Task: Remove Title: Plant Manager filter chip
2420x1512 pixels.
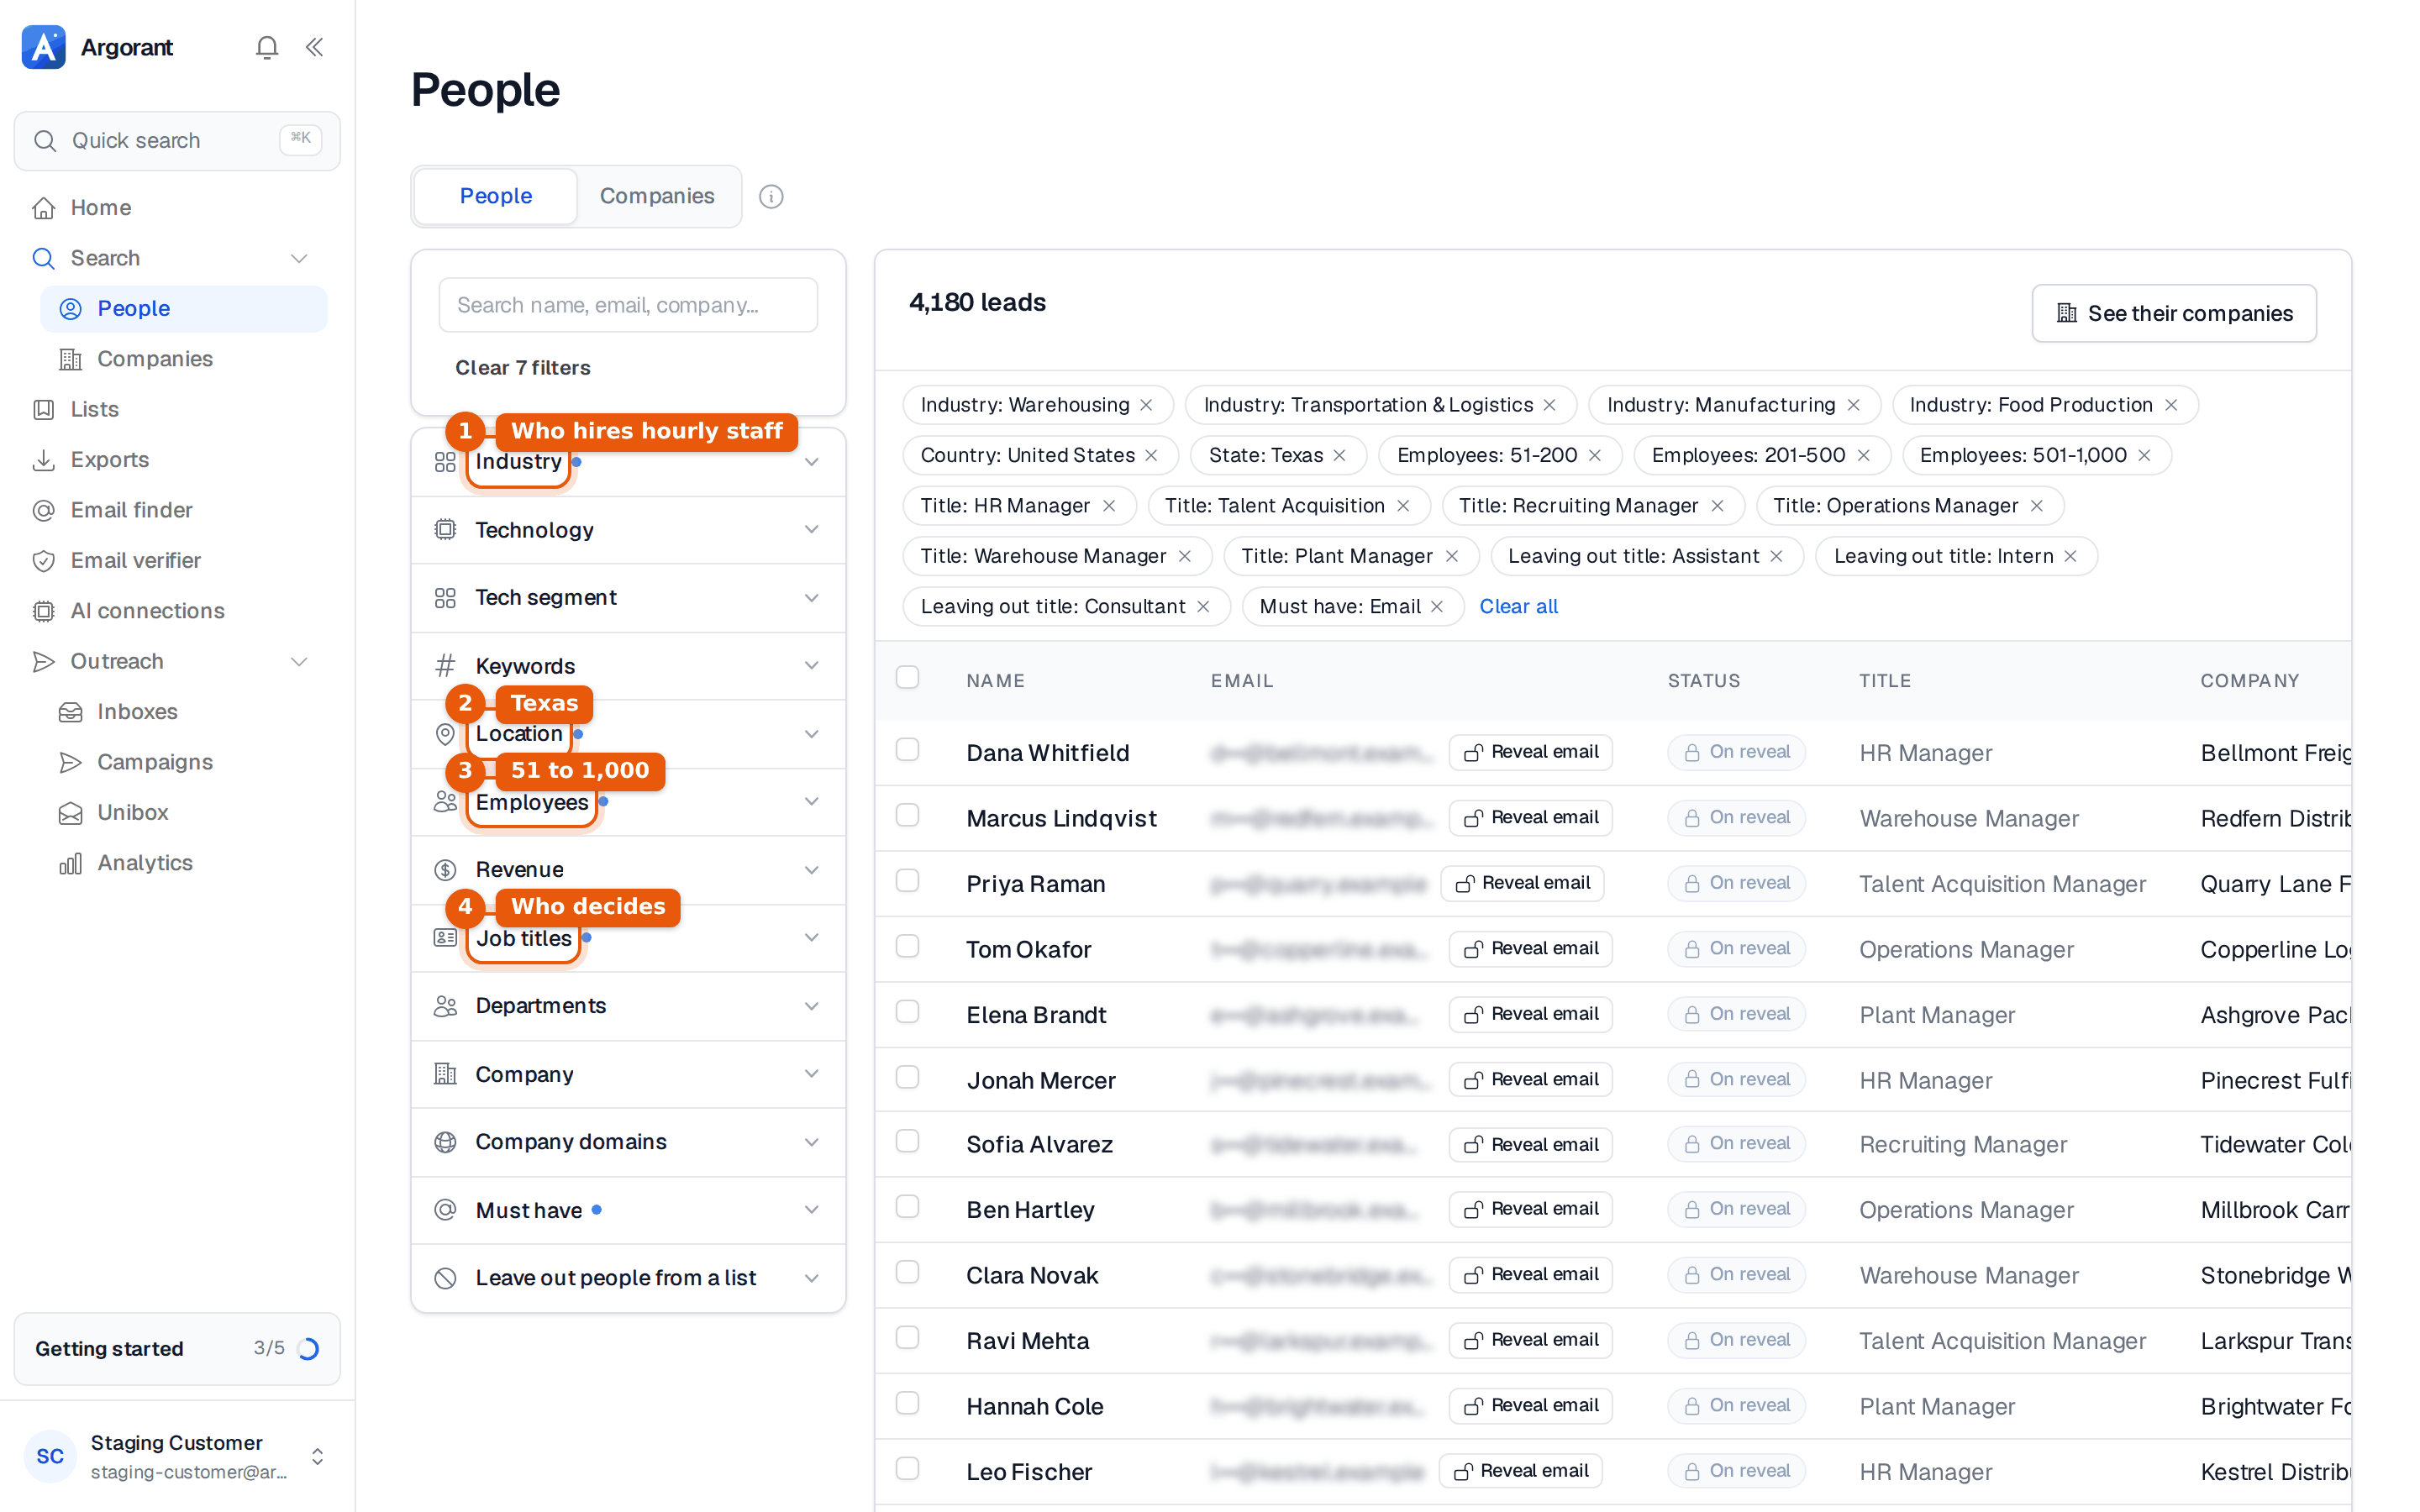Action: click(1452, 556)
